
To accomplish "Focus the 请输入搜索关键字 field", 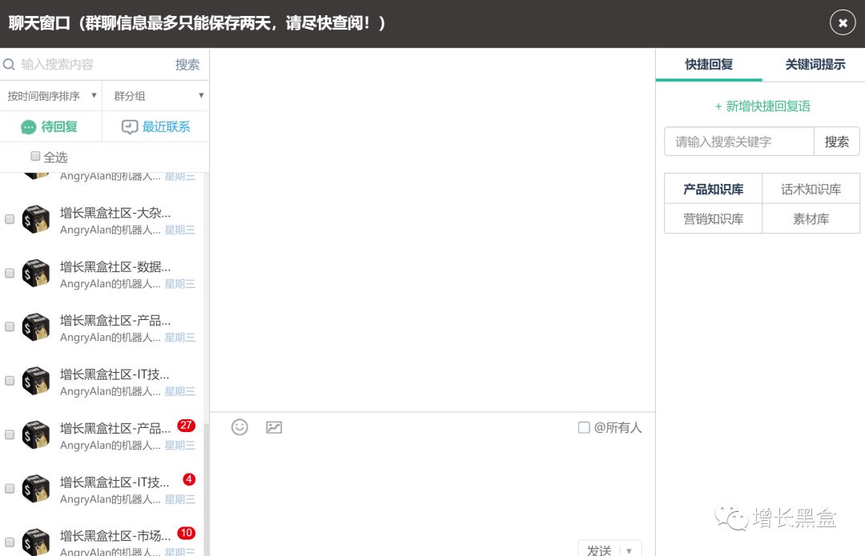I will pyautogui.click(x=739, y=142).
